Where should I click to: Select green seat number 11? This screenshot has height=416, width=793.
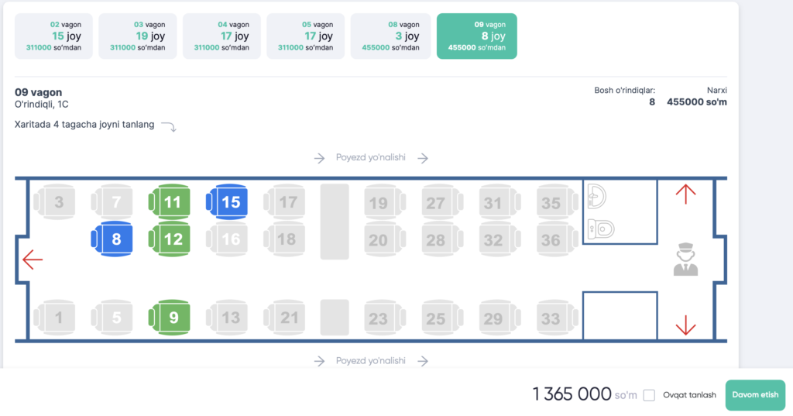[170, 202]
